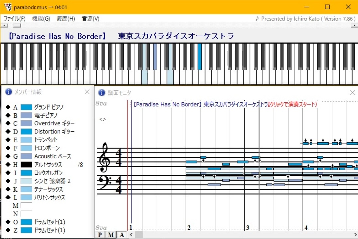Toggle diamond marker for member F トロンボーン
The width and height of the screenshot is (358, 239).
tap(8, 148)
